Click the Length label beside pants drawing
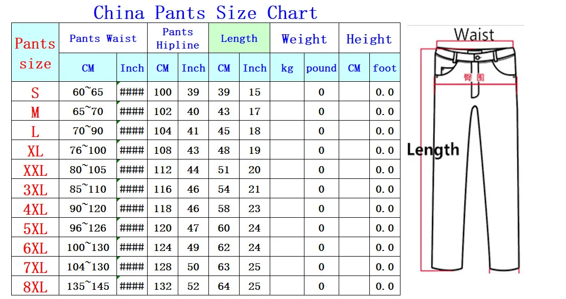566x299 pixels. [433, 150]
